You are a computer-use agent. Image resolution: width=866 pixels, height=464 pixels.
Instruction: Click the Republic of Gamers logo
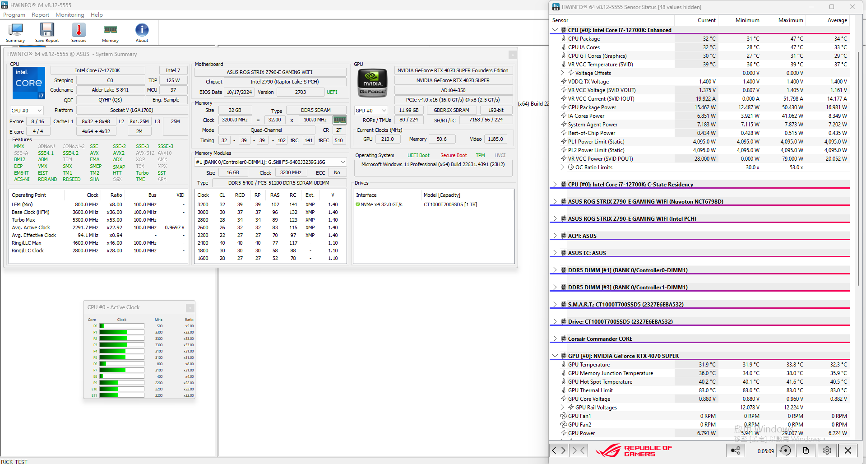(x=634, y=450)
